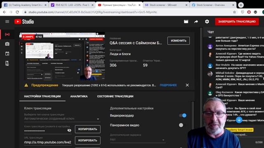Click the shield extension icon
The image size is (264, 148).
click(243, 12)
